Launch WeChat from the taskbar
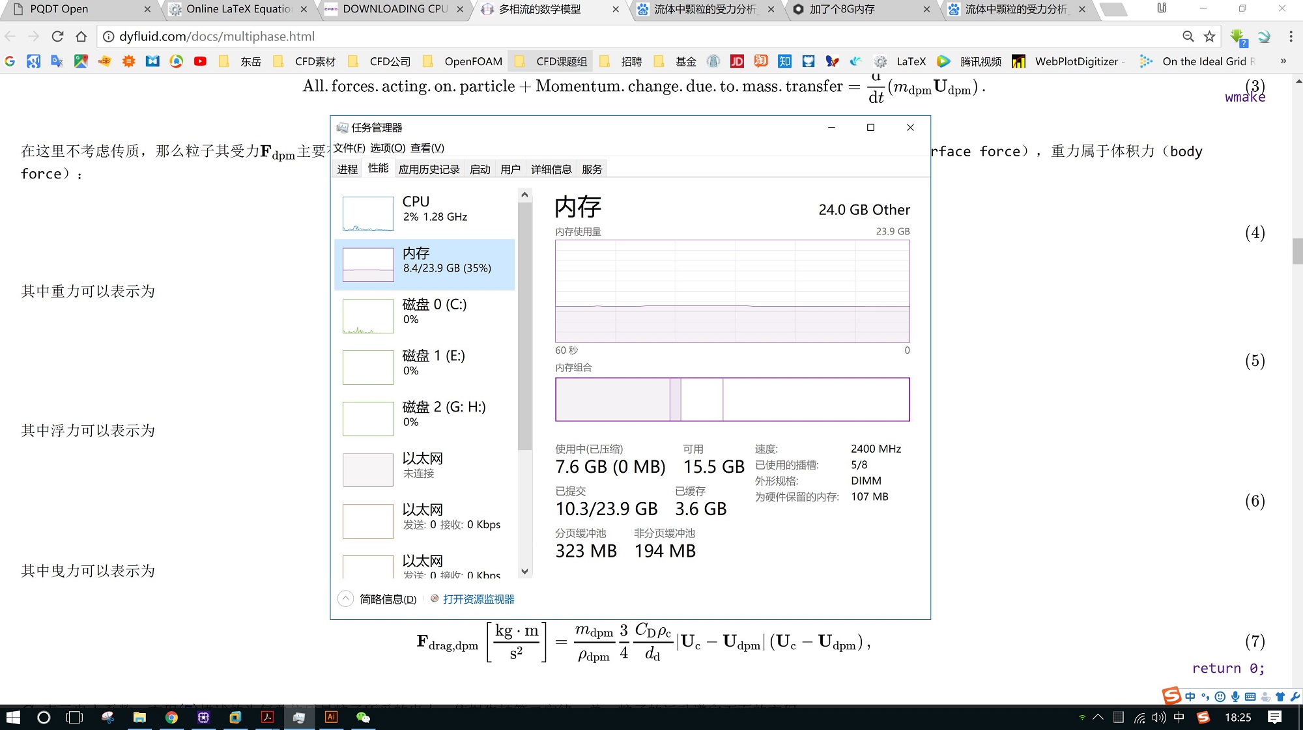This screenshot has width=1303, height=730. coord(363,717)
